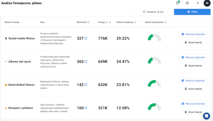Screen dimensions: 213x121
Task: Open external link for 365 mentions
Action: click(86, 61)
